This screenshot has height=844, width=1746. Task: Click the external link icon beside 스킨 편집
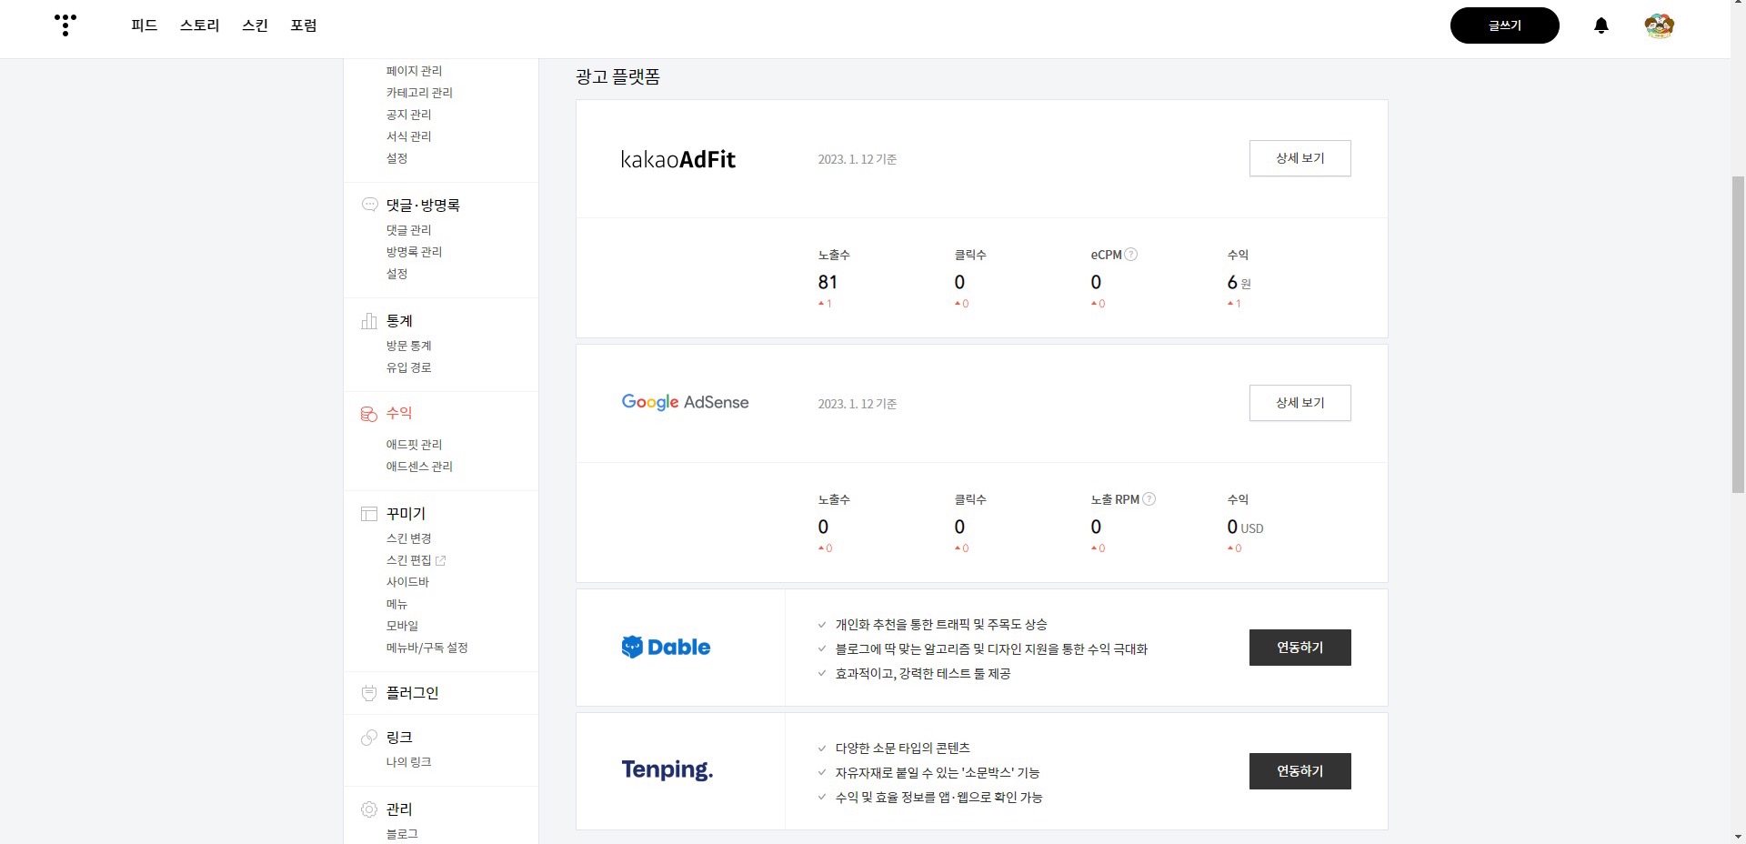click(440, 560)
